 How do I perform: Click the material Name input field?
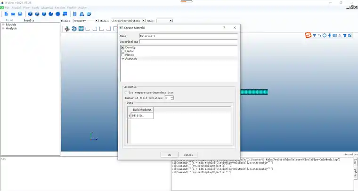(188, 36)
